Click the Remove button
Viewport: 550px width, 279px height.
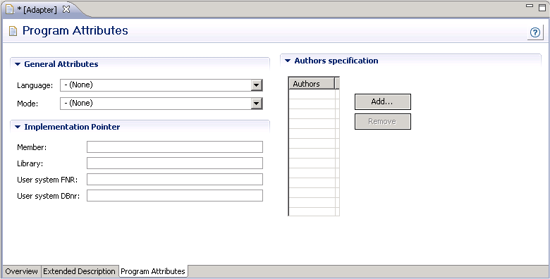pyautogui.click(x=383, y=122)
